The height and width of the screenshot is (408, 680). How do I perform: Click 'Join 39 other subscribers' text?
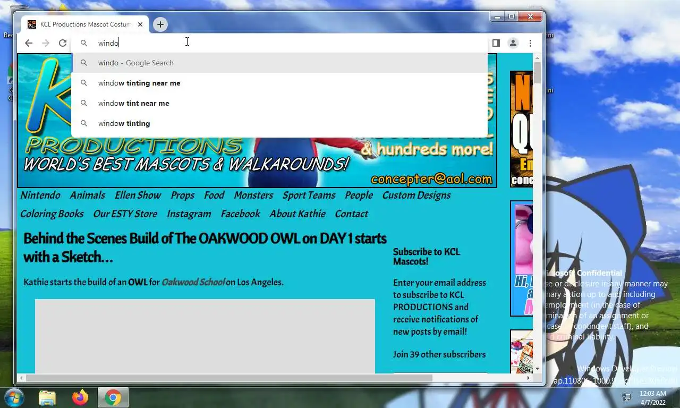(x=439, y=354)
